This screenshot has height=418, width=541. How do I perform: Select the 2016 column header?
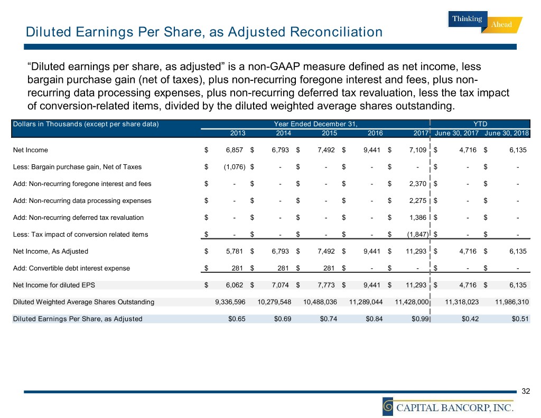[x=375, y=133]
